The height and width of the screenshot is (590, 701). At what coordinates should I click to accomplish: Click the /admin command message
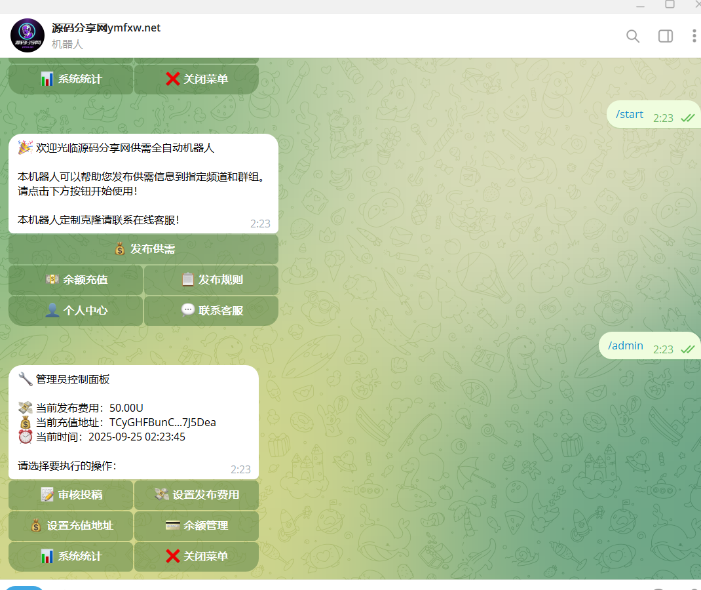626,346
